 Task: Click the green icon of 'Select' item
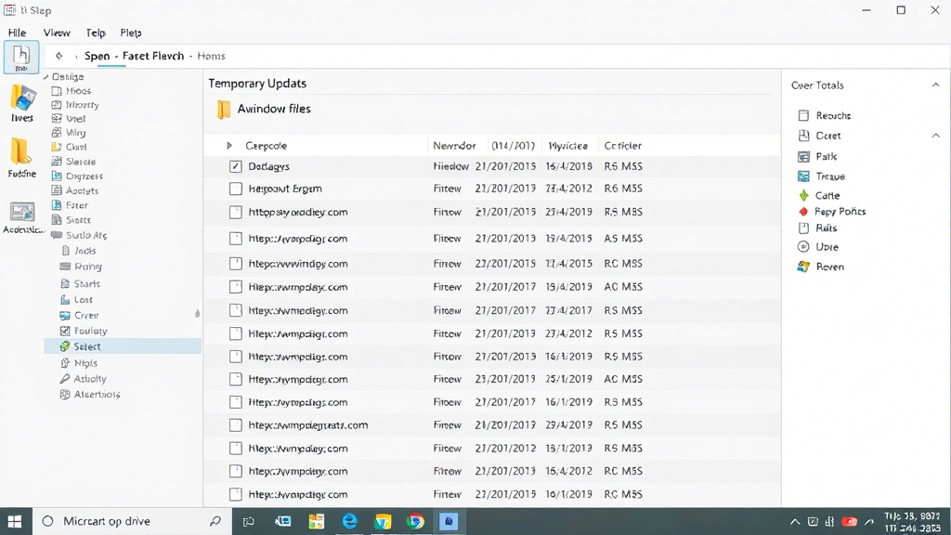pyautogui.click(x=64, y=346)
